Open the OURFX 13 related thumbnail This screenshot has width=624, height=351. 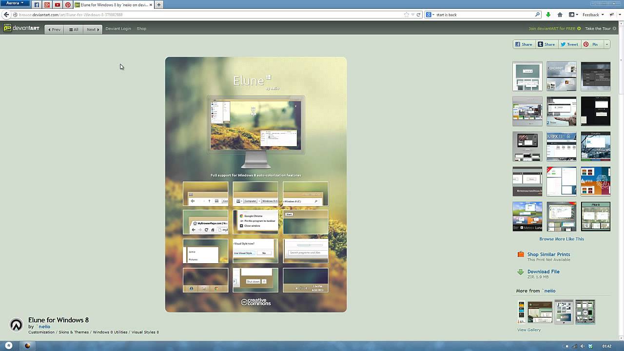coord(561,147)
